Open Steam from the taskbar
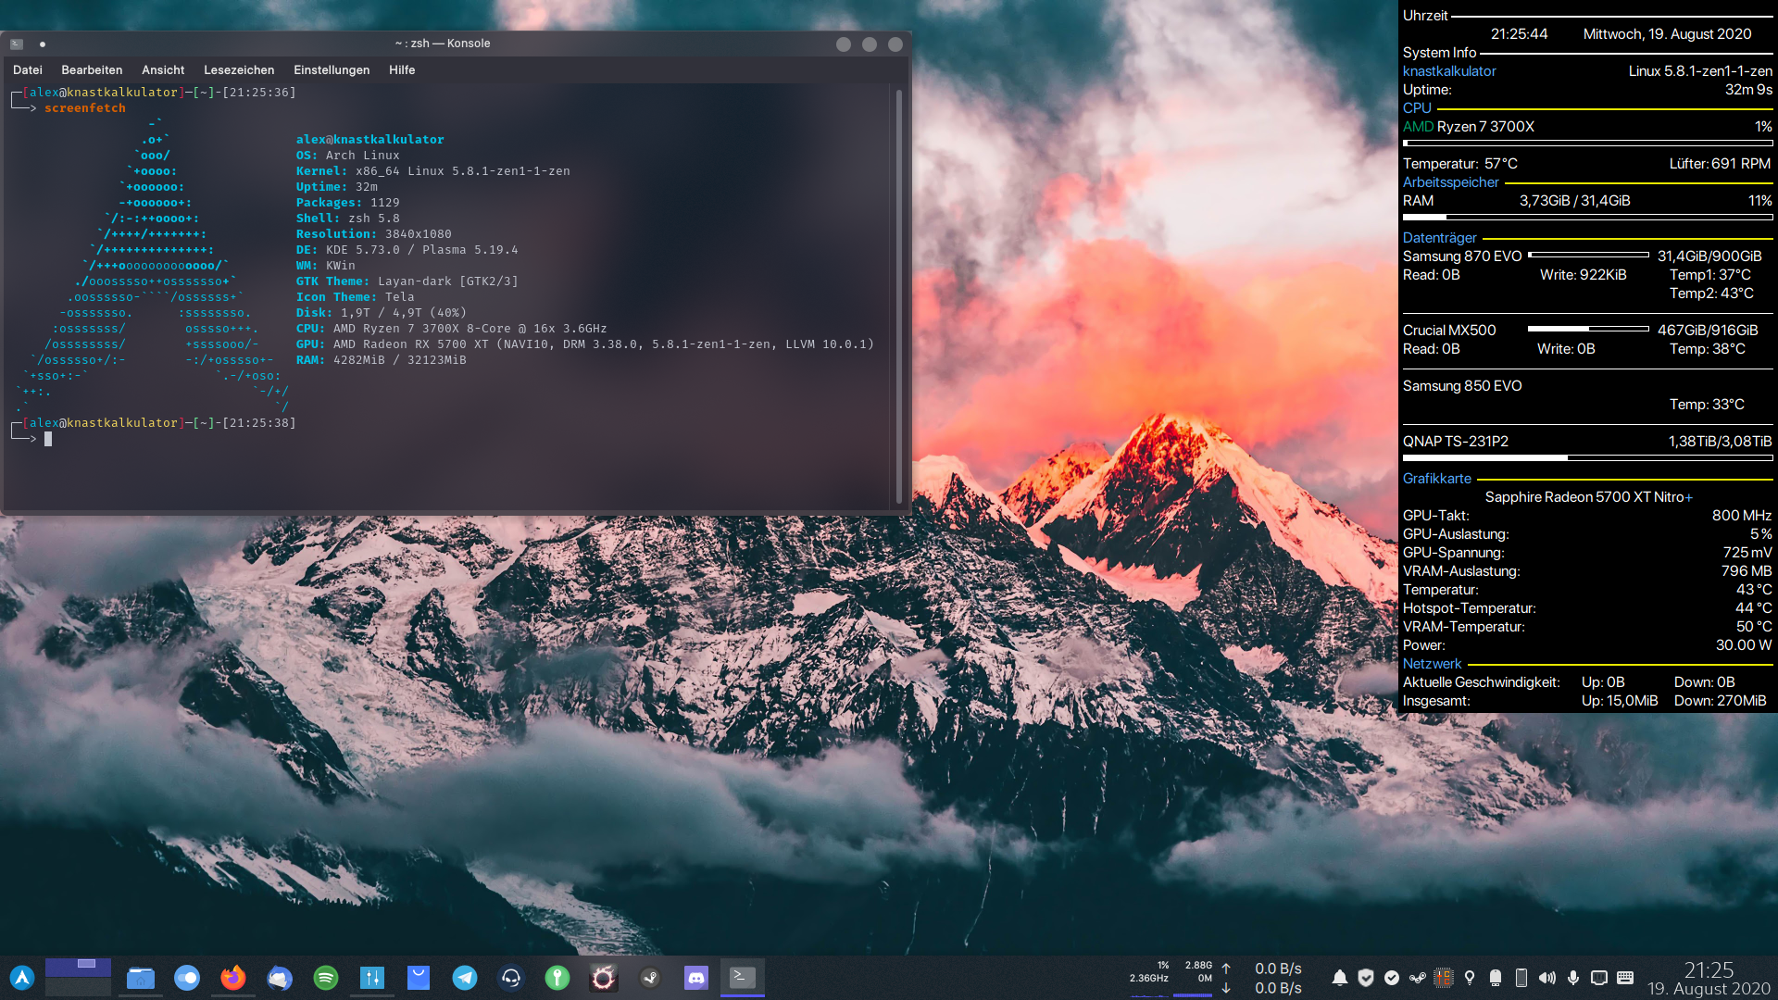Image resolution: width=1778 pixels, height=1000 pixels. [x=652, y=978]
